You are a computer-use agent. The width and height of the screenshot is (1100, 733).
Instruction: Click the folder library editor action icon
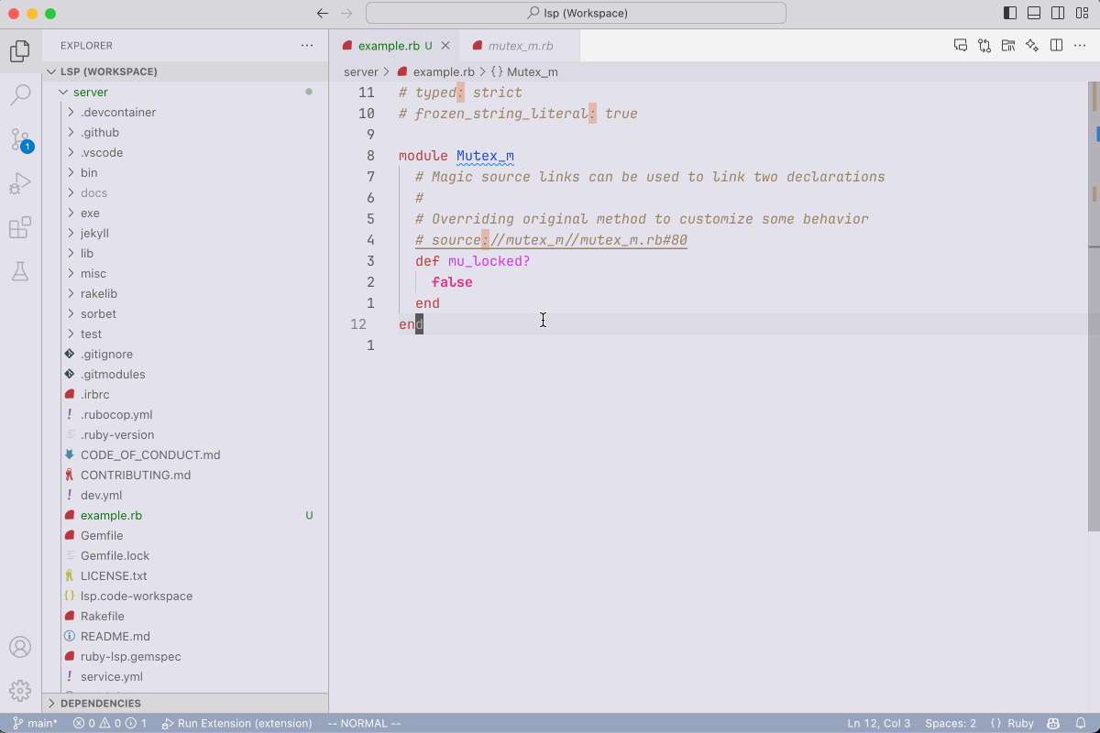(x=1008, y=45)
